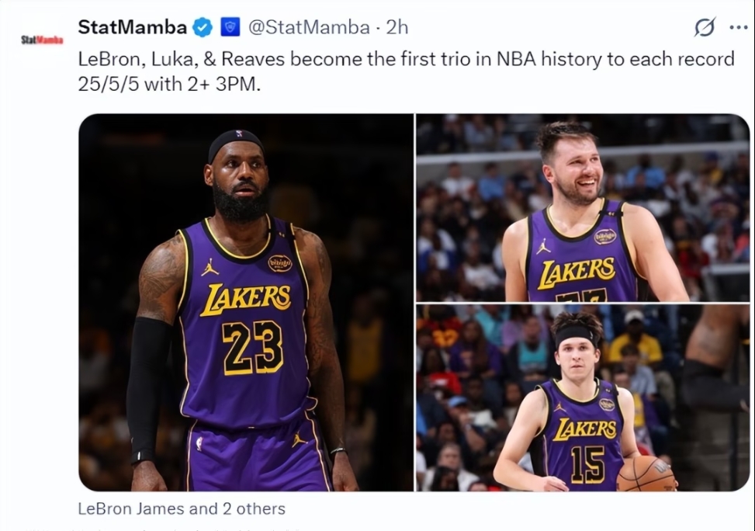This screenshot has width=755, height=531.
Task: Click the 2h post timestamp
Action: click(x=397, y=28)
